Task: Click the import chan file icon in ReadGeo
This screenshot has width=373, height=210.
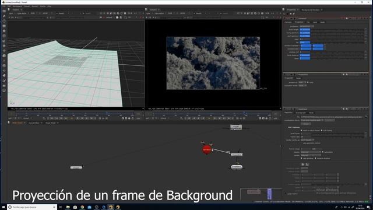Action: click(x=302, y=164)
